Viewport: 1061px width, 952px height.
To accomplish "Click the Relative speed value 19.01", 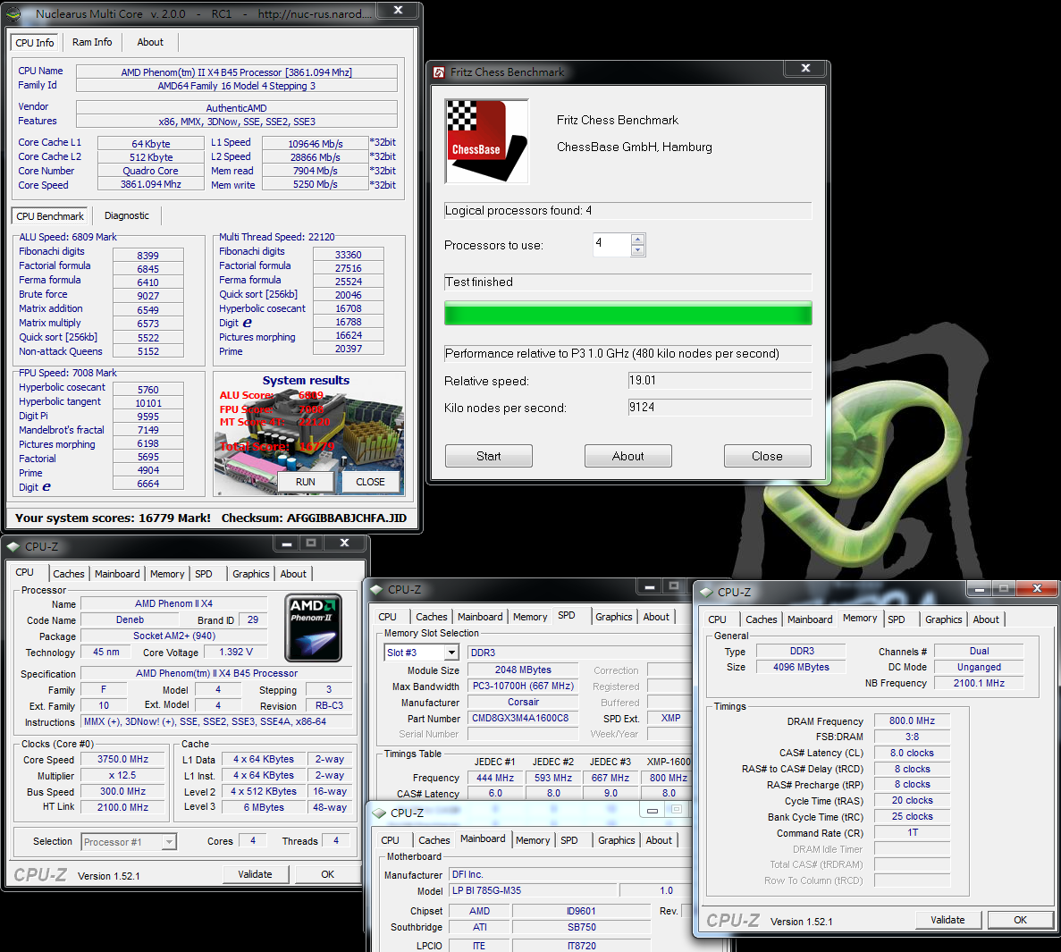I will point(720,380).
